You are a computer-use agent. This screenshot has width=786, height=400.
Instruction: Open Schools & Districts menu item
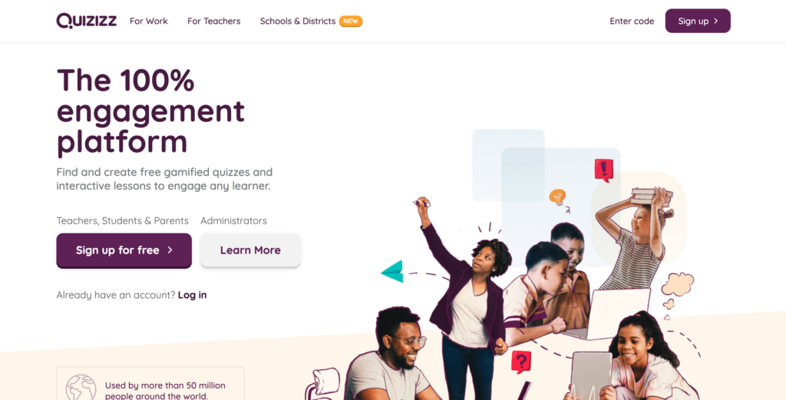(x=298, y=21)
